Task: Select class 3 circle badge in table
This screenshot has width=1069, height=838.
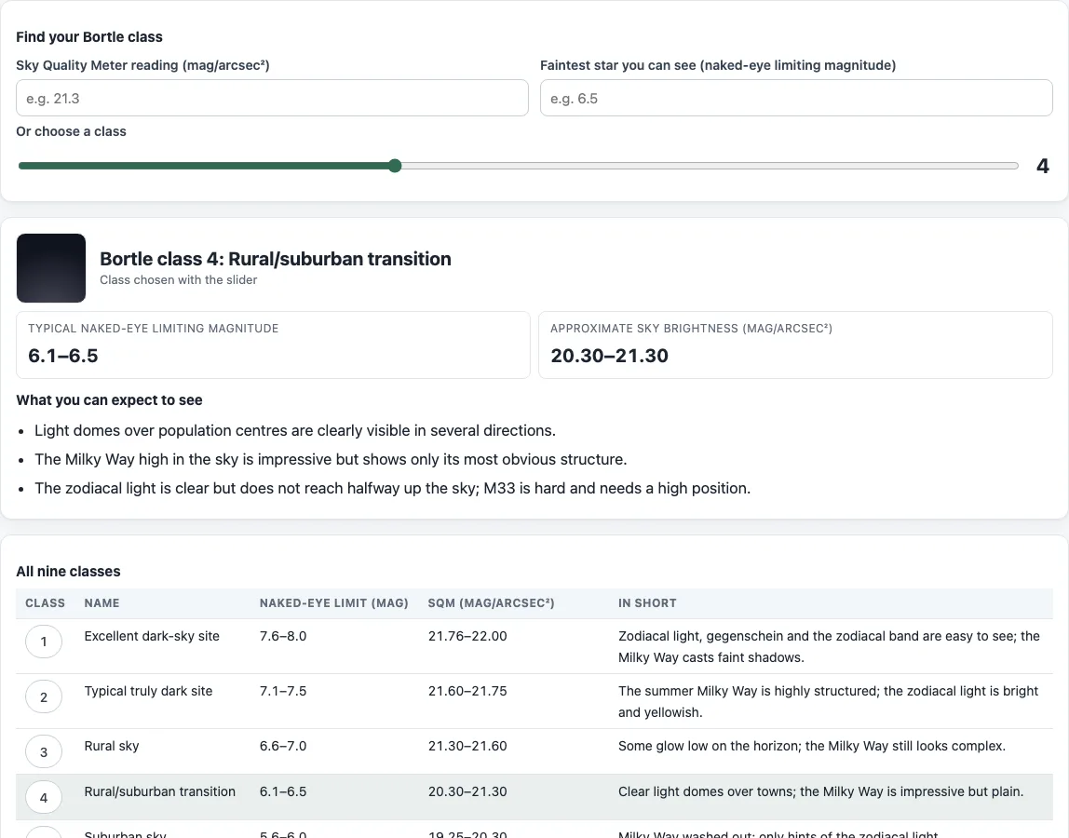Action: (44, 752)
